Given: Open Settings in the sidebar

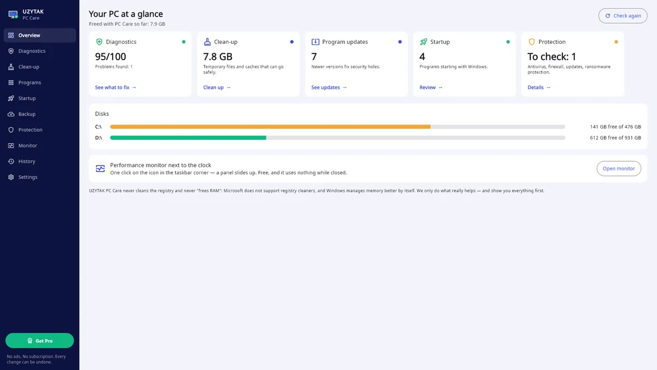Looking at the screenshot, I should 39,177.
